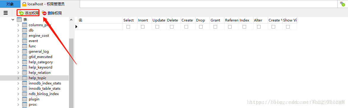Click the tree panel scroll-up arrow
Screen dimensions: 348x108
71,20
